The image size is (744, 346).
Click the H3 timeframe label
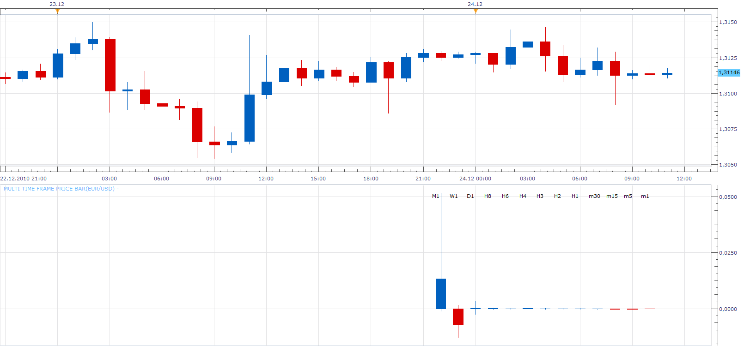click(x=540, y=196)
